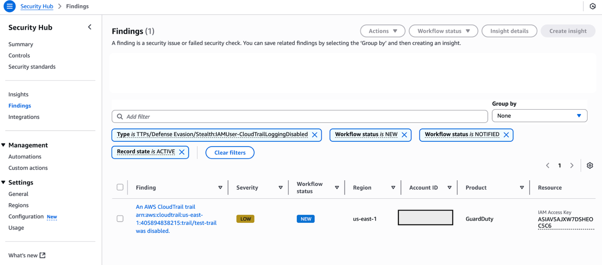Screen dimensions: 602x265
Task: Go to the next page of findings
Action: coord(572,165)
